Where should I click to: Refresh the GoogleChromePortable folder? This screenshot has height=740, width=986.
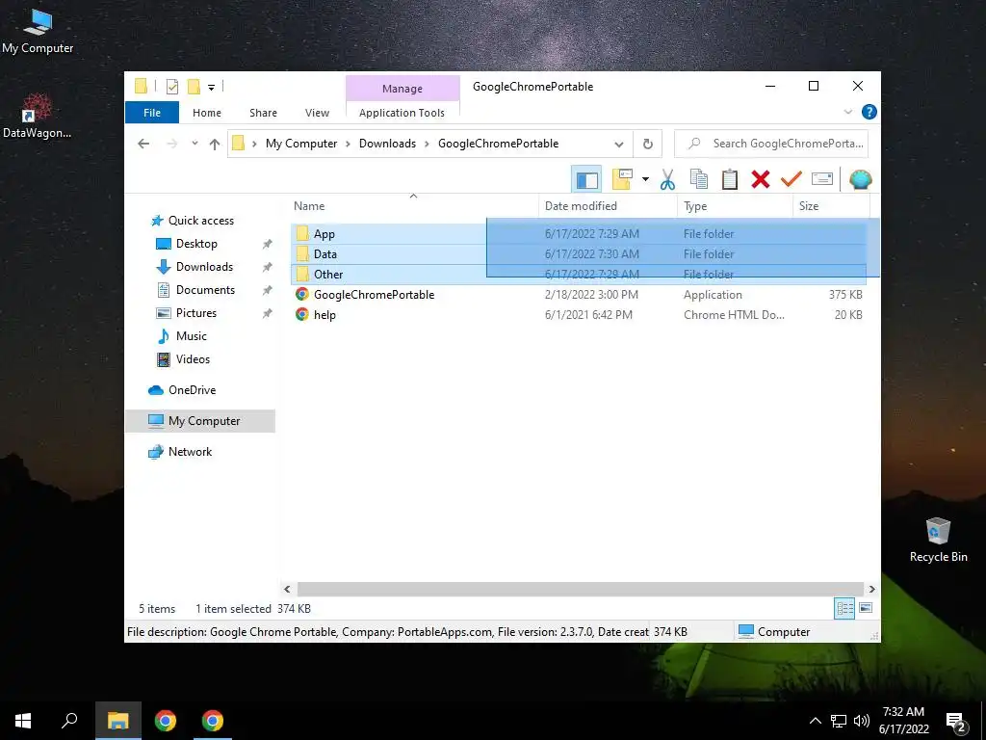tap(648, 145)
